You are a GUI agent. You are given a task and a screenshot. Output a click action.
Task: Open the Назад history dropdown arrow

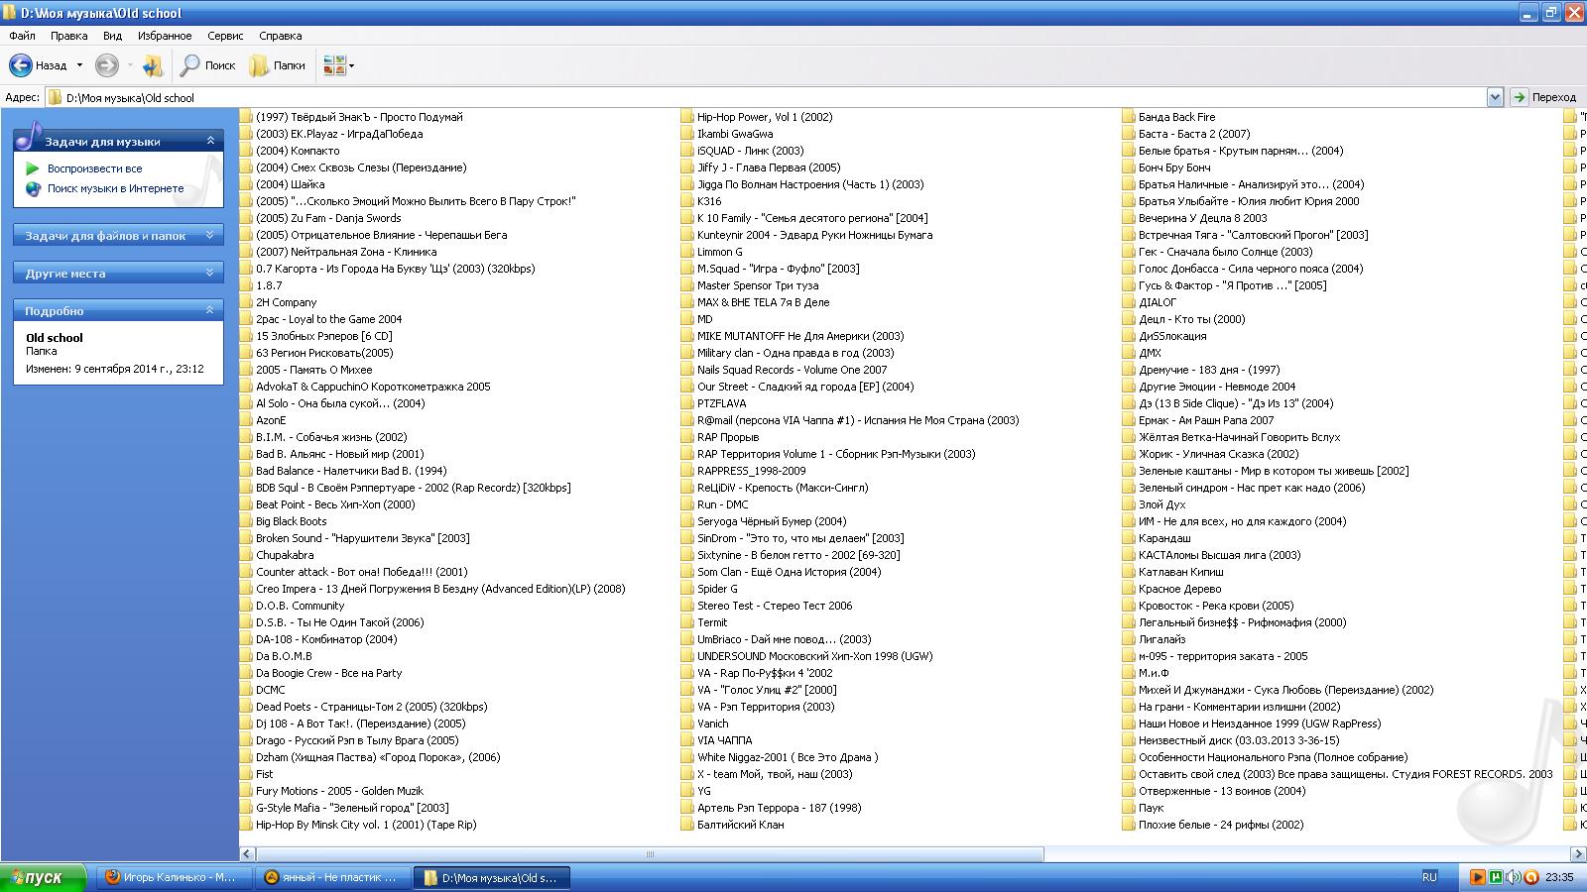(79, 65)
